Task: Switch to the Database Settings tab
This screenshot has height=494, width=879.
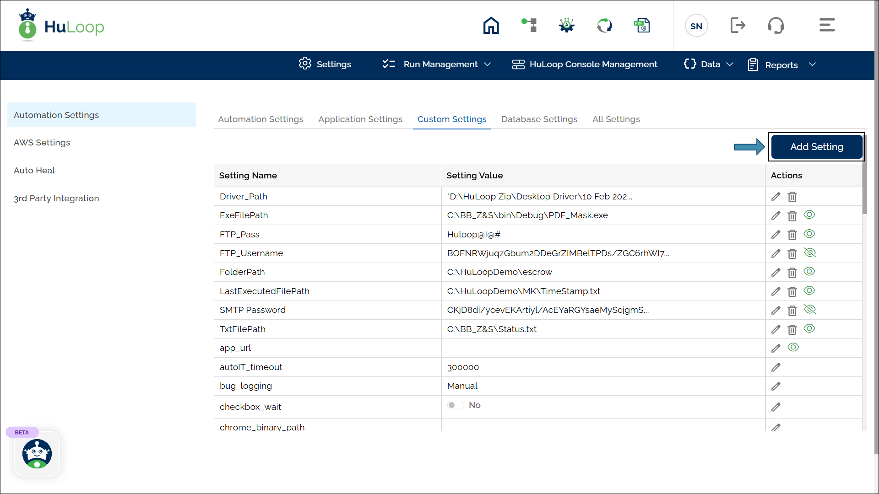Action: [x=539, y=119]
